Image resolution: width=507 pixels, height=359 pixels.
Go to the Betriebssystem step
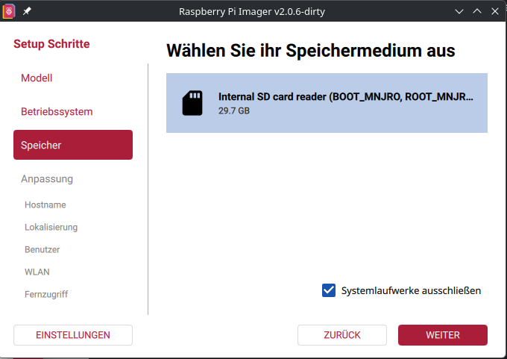[57, 111]
